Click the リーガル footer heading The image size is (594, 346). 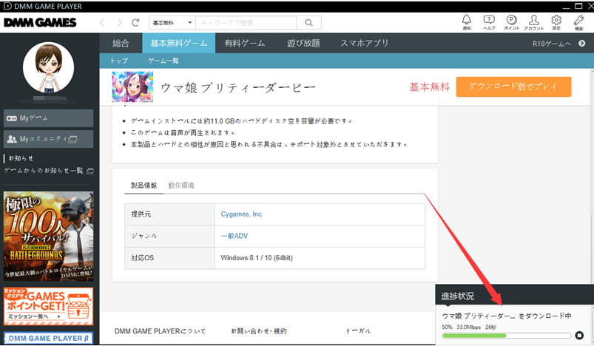pyautogui.click(x=358, y=331)
